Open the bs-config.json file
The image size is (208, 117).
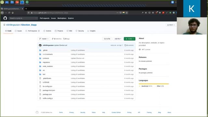tap(47, 86)
